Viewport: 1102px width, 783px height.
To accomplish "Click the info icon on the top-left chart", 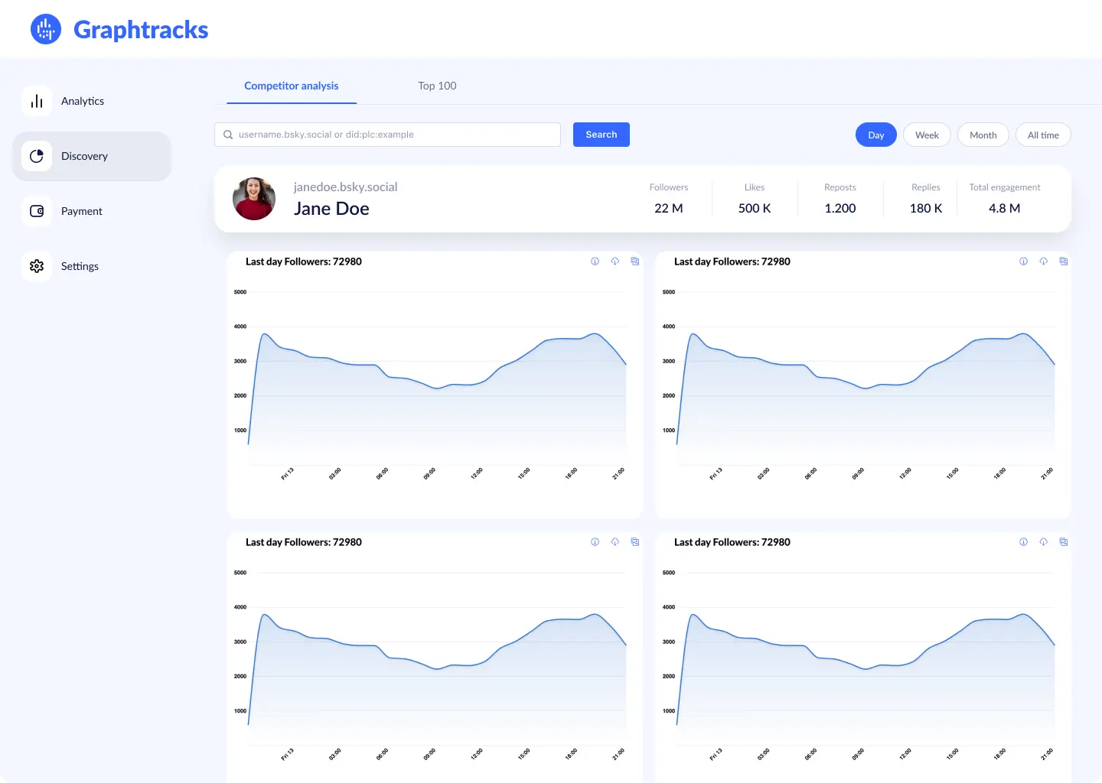I will pyautogui.click(x=595, y=262).
